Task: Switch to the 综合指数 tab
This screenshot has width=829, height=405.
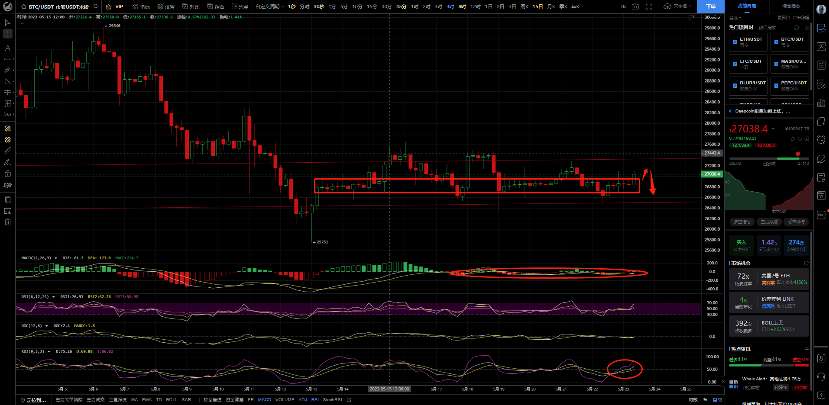Action: (791, 6)
